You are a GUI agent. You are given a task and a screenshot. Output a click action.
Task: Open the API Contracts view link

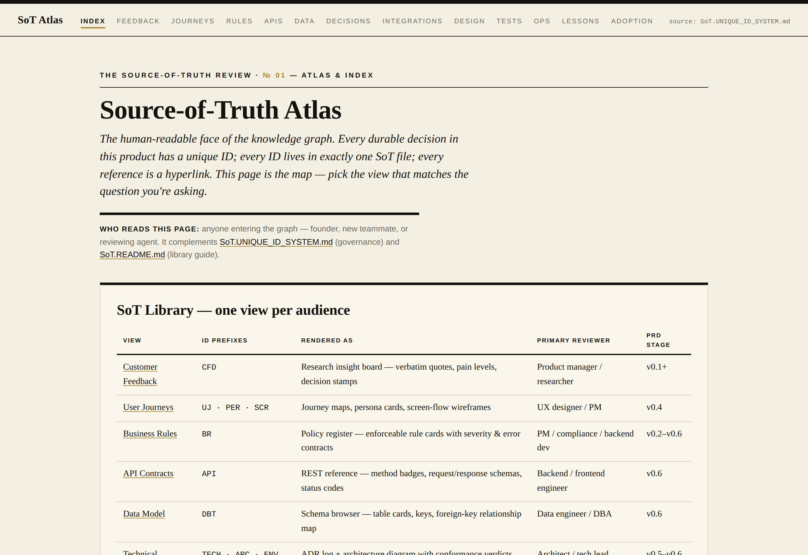point(148,473)
